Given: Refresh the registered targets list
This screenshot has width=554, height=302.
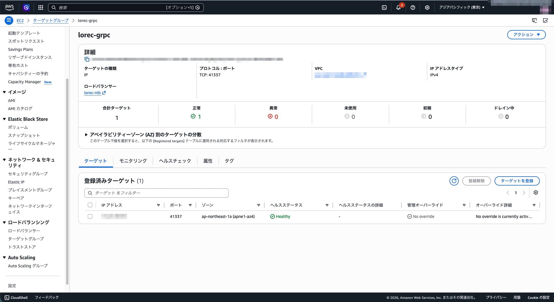Looking at the screenshot, I should point(454,181).
